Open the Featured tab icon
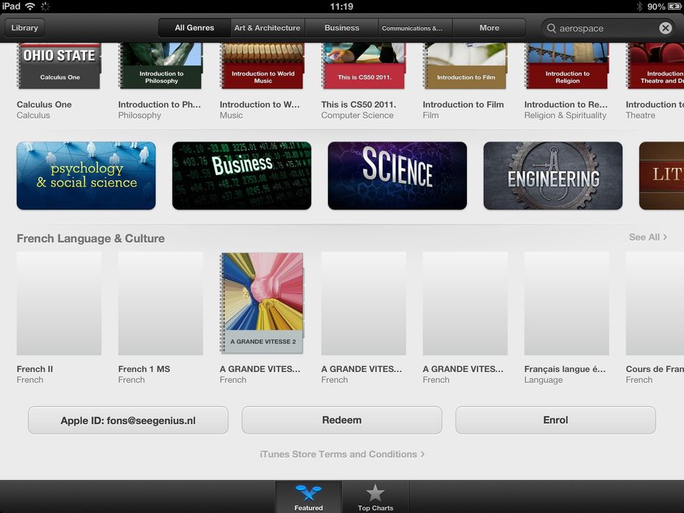 point(308,493)
